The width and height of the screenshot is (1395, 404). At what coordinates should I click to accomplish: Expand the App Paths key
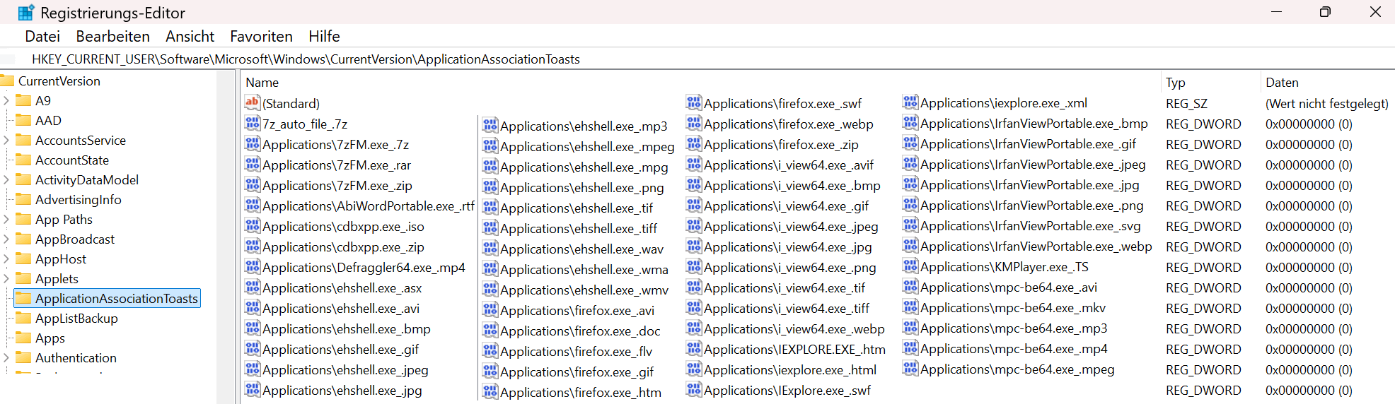coord(6,220)
